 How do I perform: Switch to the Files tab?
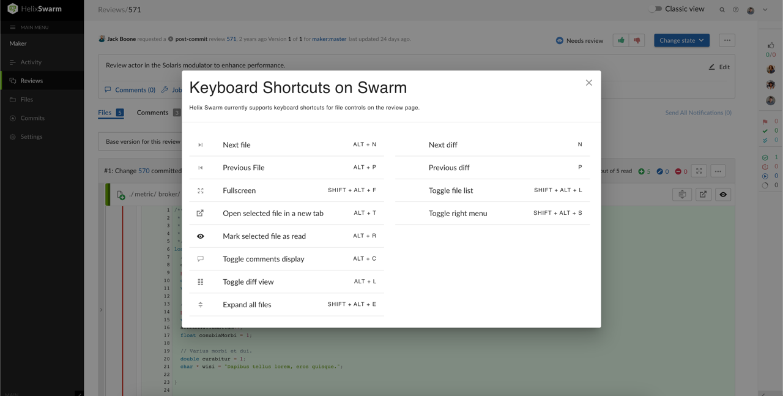(111, 113)
